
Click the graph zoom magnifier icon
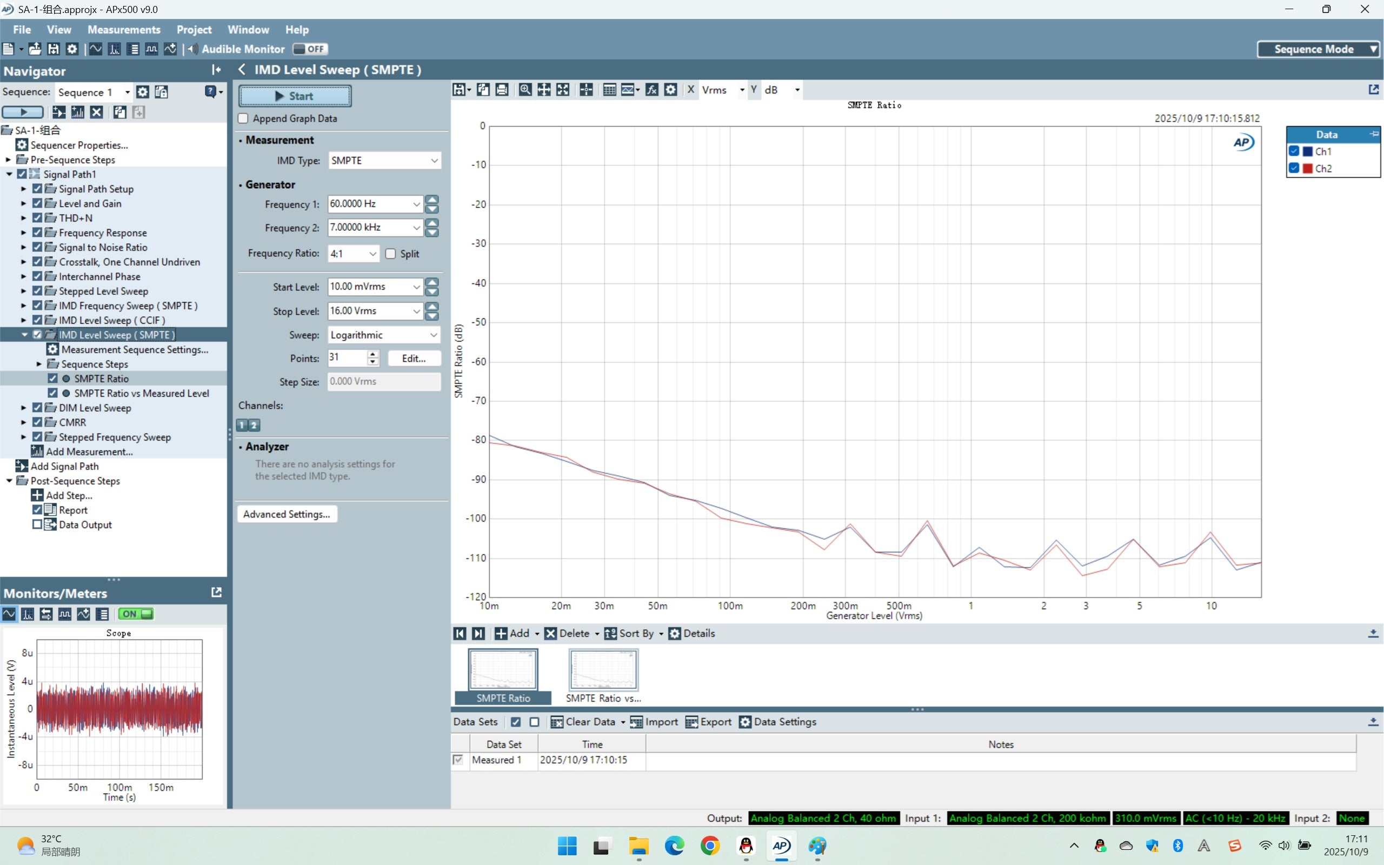click(524, 90)
